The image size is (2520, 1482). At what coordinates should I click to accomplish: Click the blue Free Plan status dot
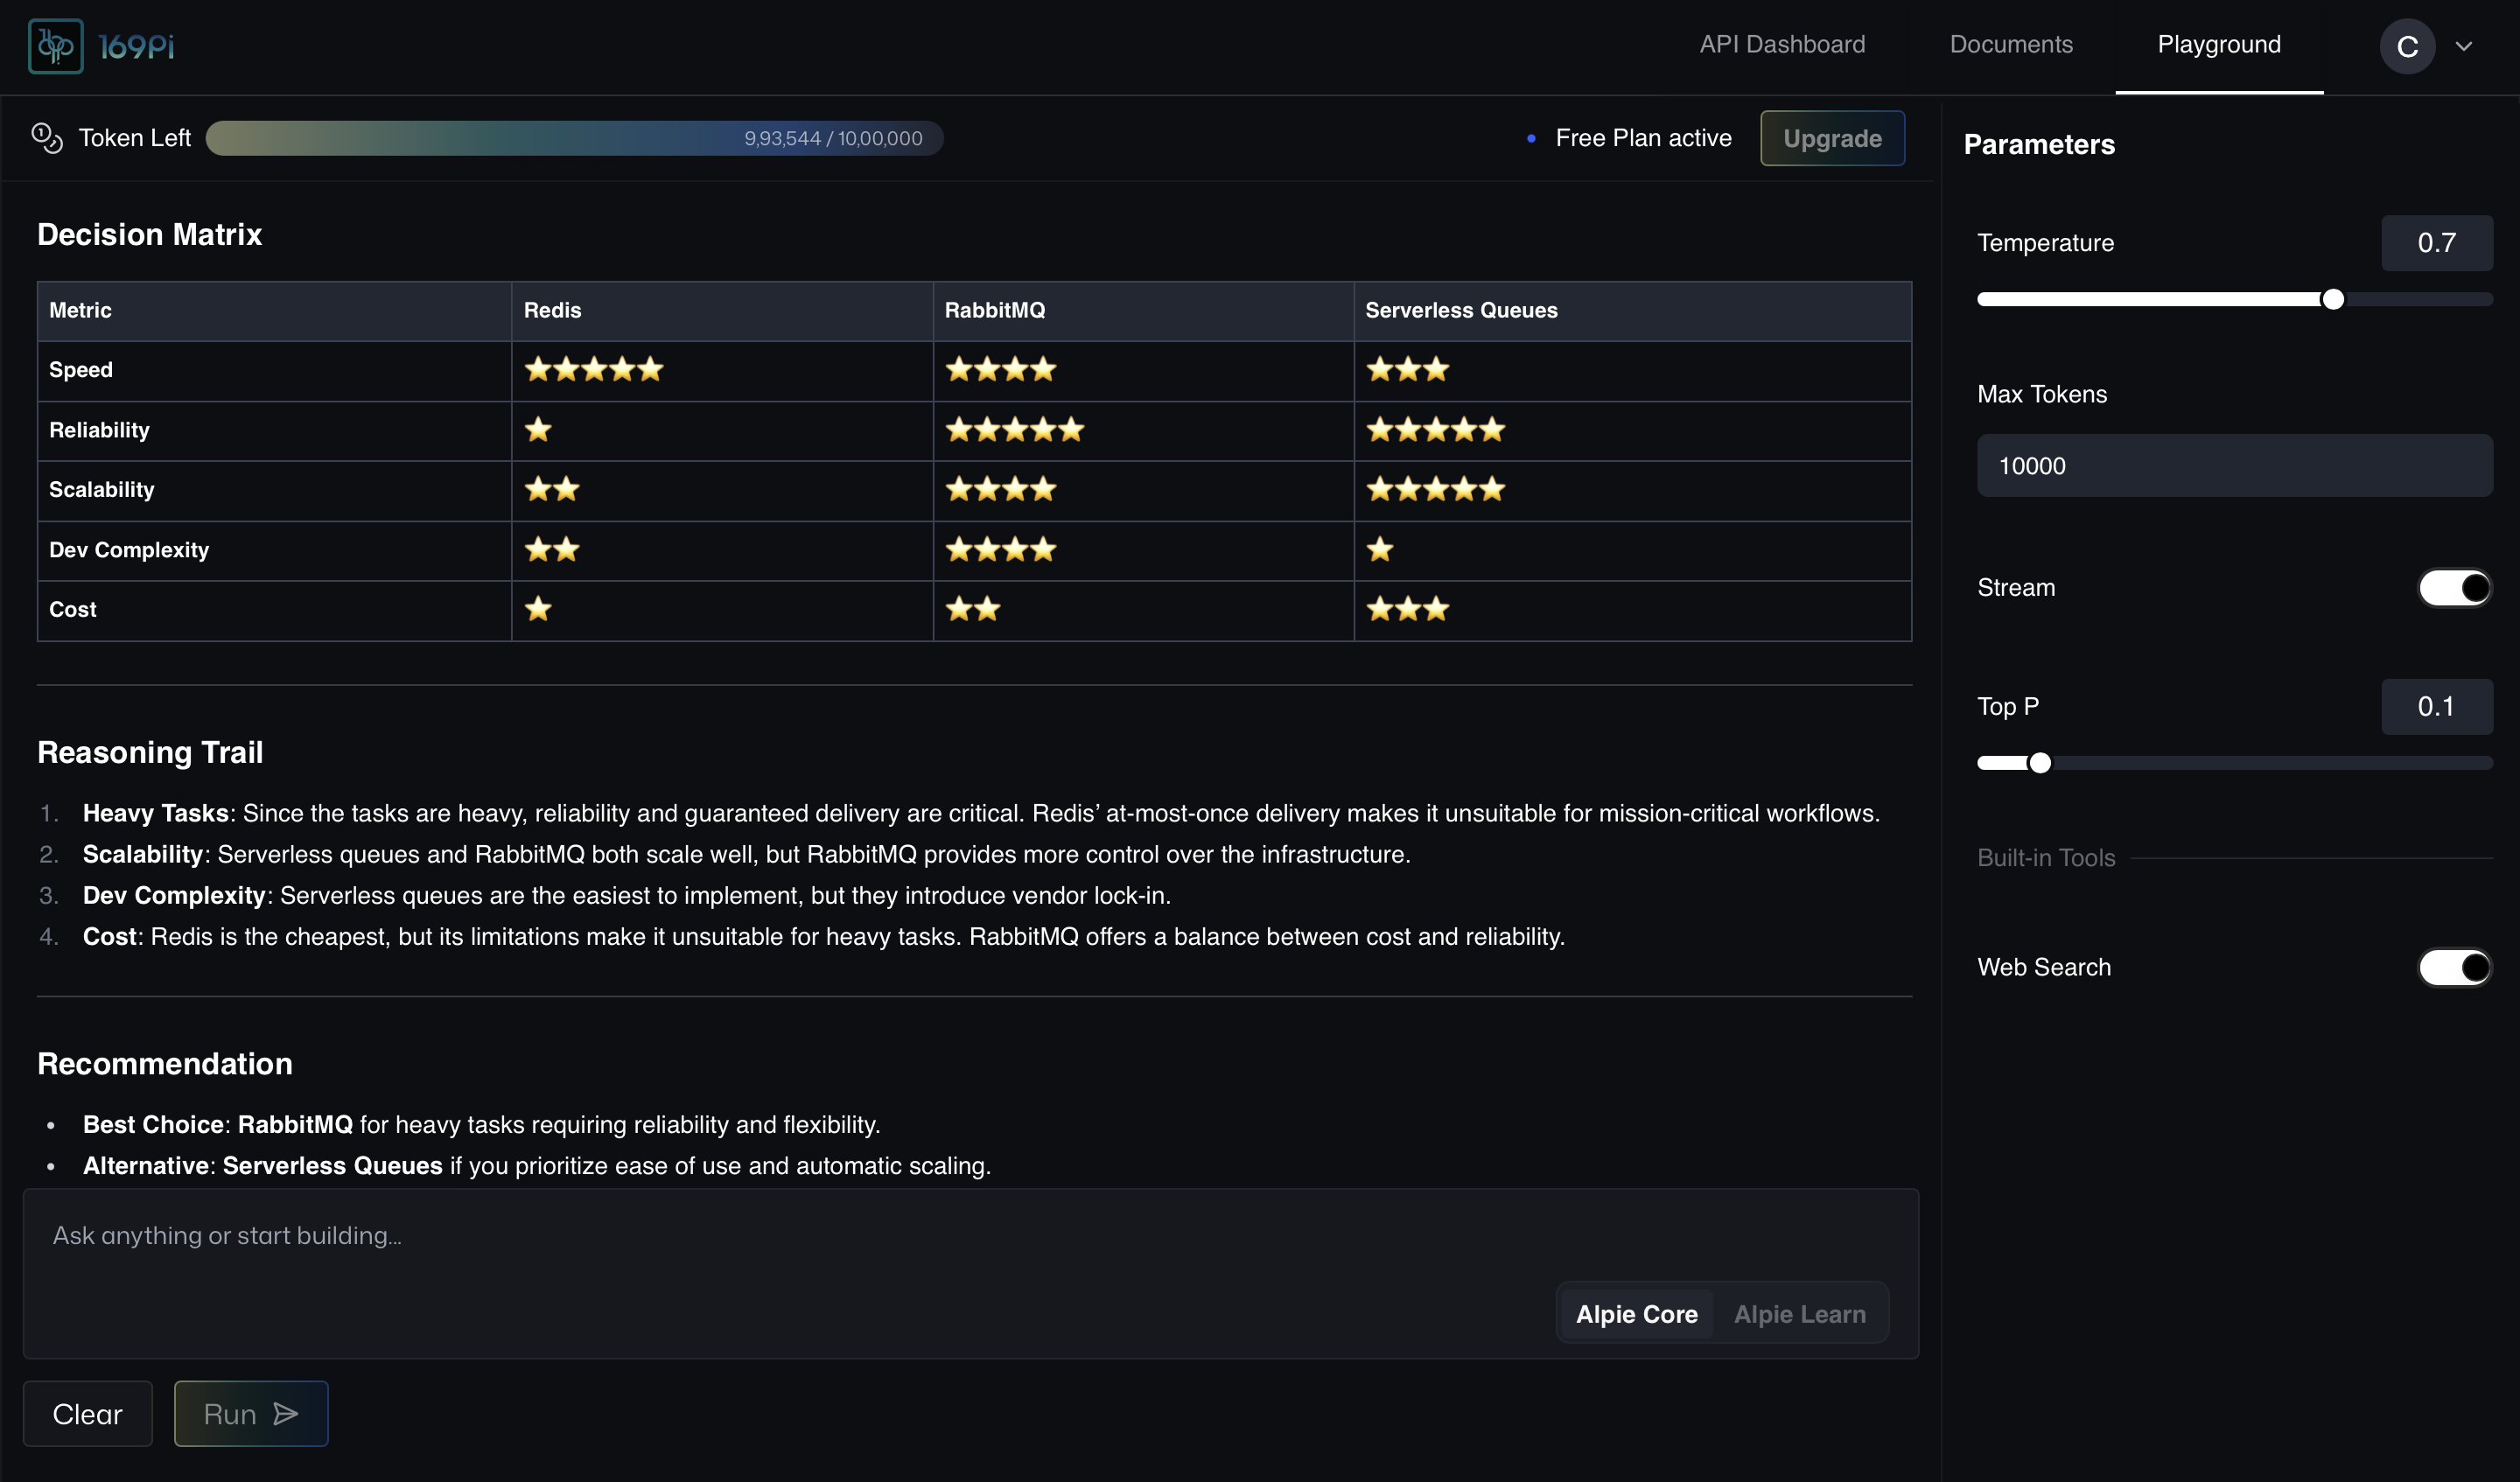point(1531,139)
